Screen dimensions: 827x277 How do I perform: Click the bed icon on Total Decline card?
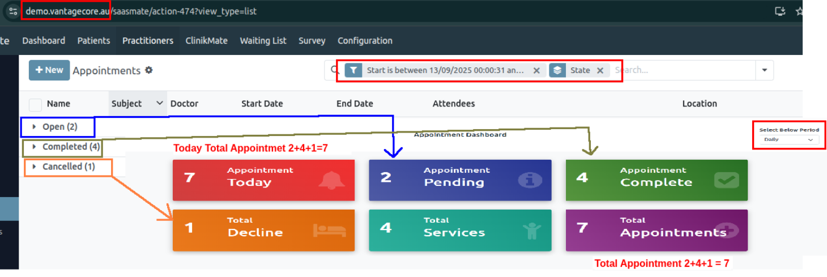click(x=329, y=230)
